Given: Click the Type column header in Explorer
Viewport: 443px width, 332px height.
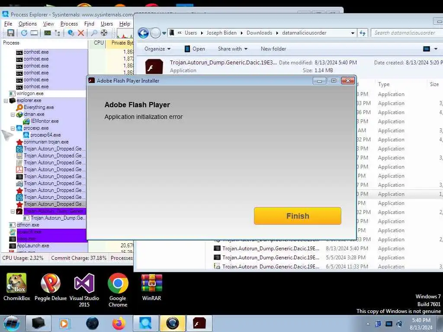Looking at the screenshot, I should (384, 84).
